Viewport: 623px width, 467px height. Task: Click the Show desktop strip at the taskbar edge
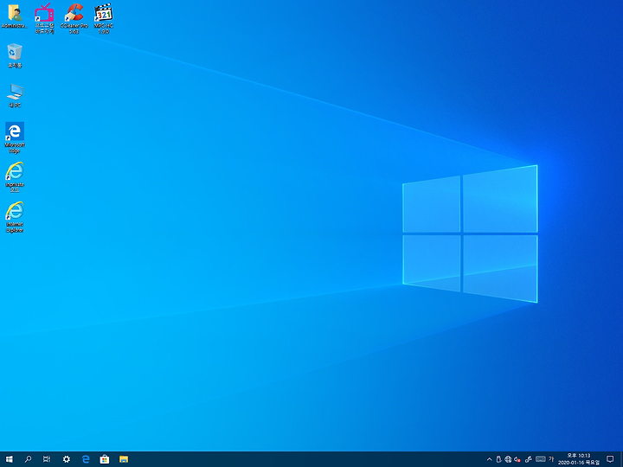(621, 459)
